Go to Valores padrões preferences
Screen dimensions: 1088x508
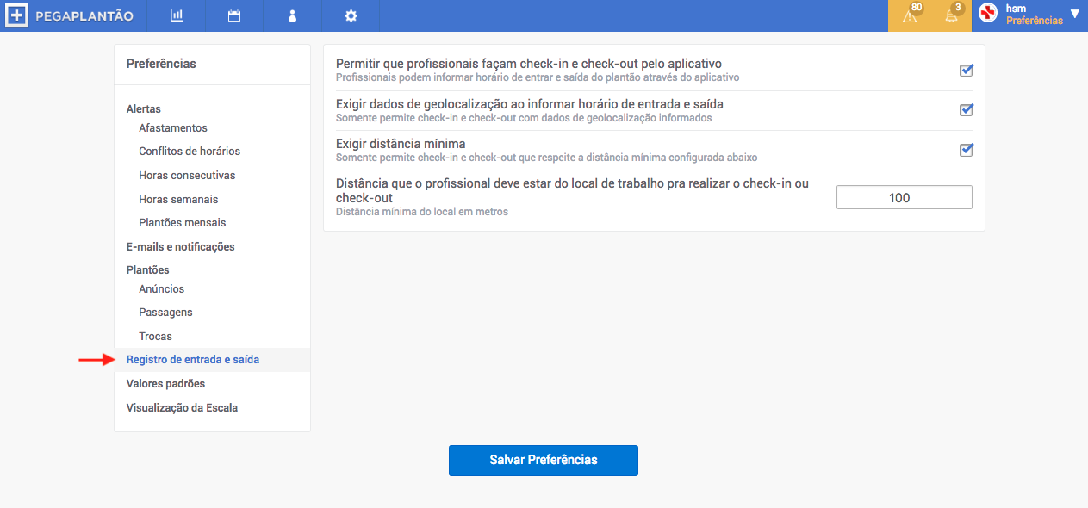[x=165, y=383]
